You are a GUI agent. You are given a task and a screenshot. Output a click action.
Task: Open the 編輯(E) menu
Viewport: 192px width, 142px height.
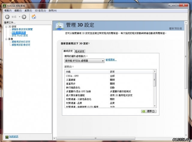coord(18,11)
